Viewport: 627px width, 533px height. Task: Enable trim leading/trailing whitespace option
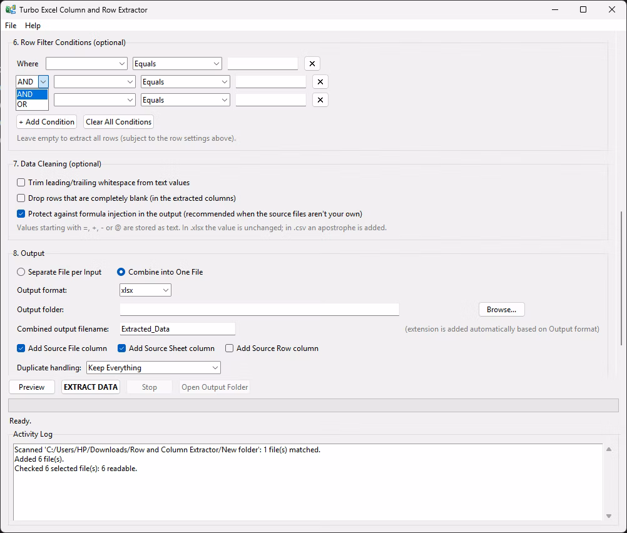click(x=21, y=182)
